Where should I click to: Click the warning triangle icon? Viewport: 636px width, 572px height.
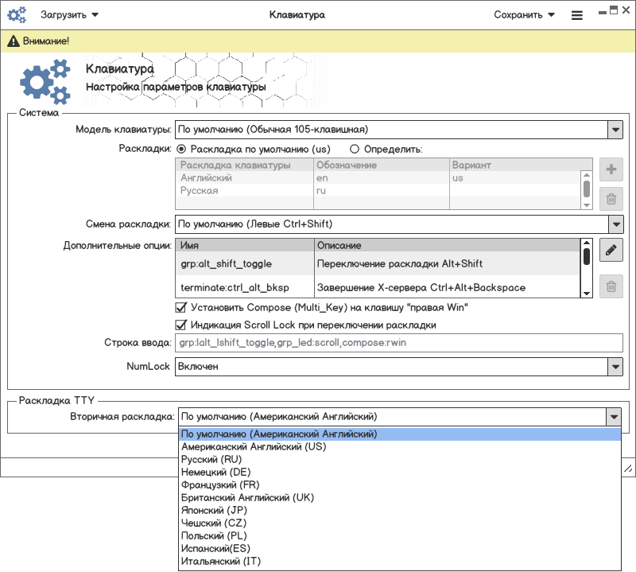click(x=14, y=41)
